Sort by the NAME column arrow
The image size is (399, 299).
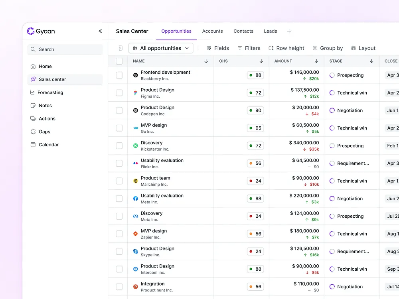[206, 61]
